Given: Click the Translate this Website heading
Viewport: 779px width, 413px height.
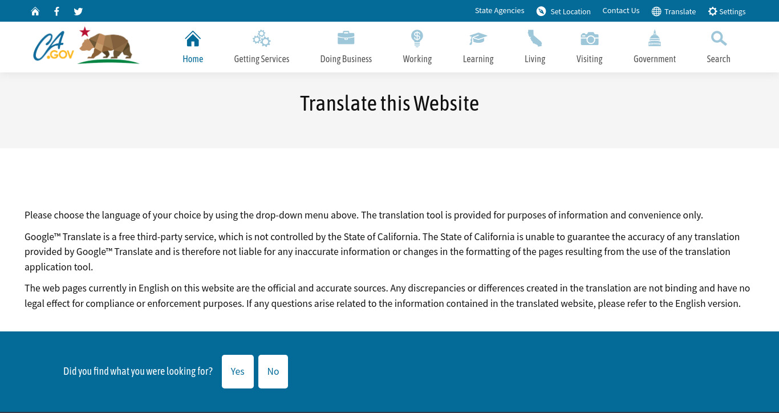Looking at the screenshot, I should coord(389,103).
